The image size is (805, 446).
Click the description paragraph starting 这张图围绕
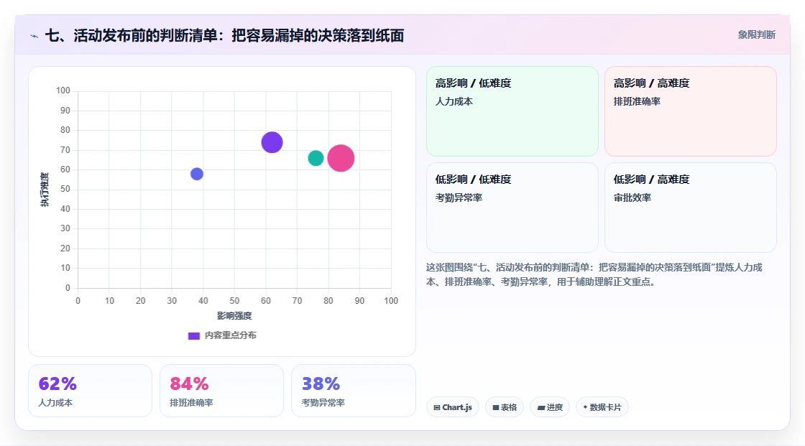pos(594,274)
